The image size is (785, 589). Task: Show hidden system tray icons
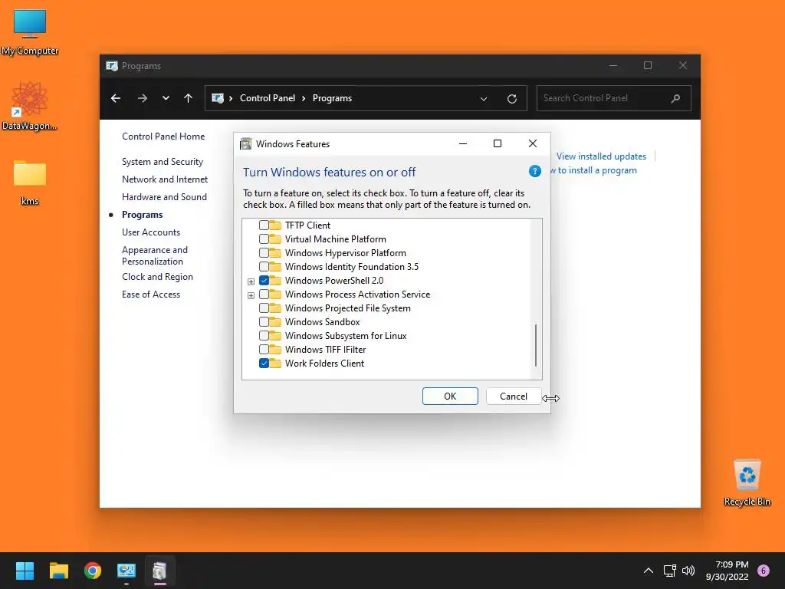pyautogui.click(x=648, y=571)
